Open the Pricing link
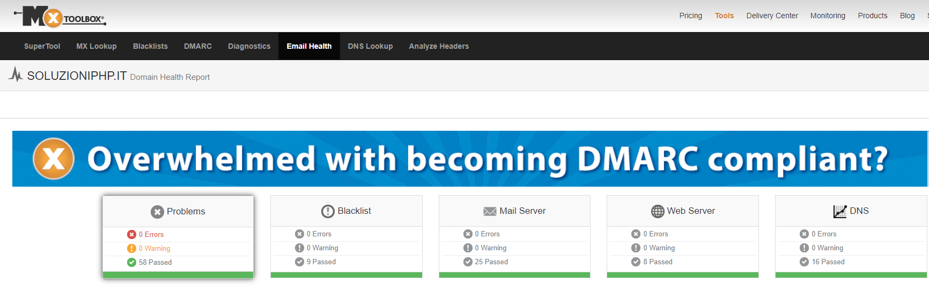This screenshot has width=929, height=298. pos(690,16)
